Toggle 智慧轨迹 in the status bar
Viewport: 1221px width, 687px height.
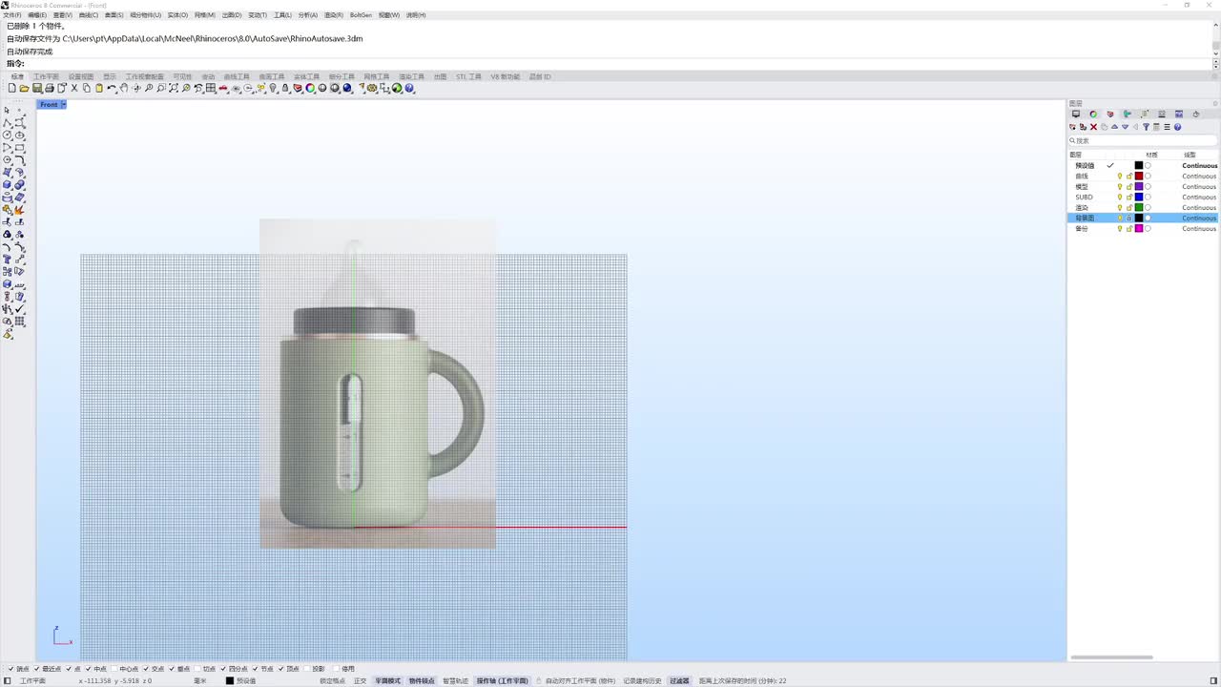(x=455, y=681)
